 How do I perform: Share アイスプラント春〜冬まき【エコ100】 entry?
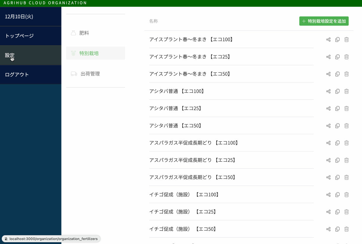click(328, 40)
